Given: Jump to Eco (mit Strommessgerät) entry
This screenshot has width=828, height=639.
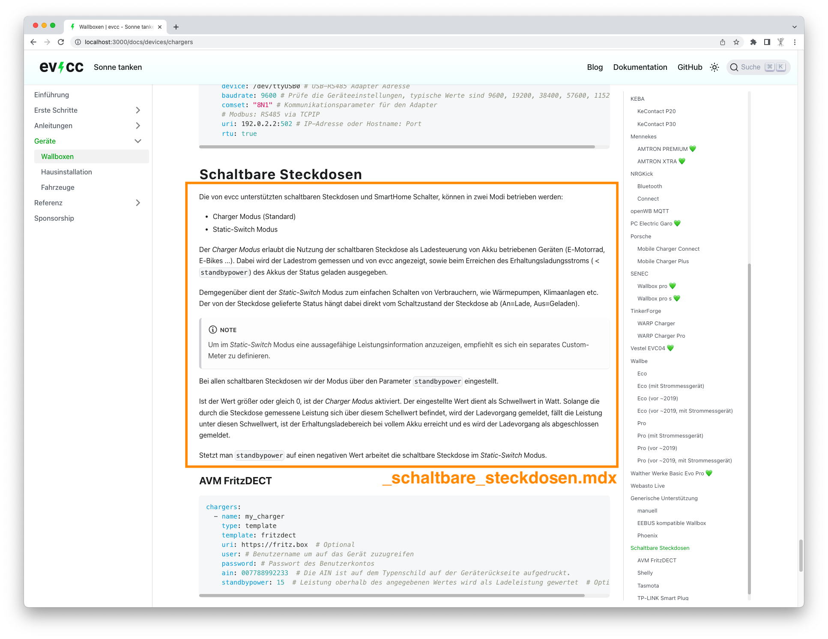Looking at the screenshot, I should click(670, 386).
